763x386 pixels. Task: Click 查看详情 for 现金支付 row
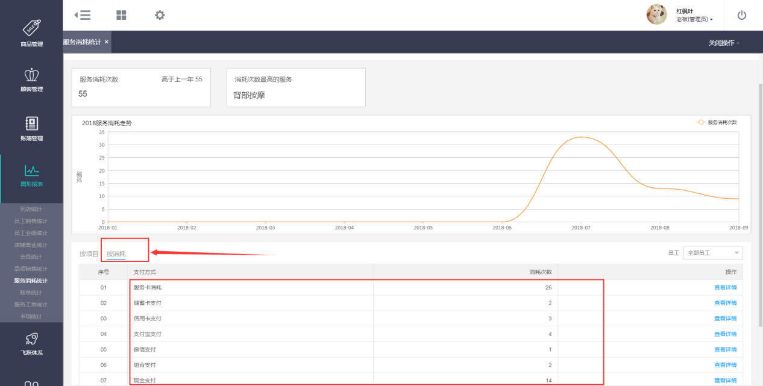(725, 381)
